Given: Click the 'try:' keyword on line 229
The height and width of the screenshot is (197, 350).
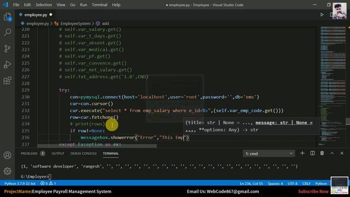Looking at the screenshot, I should 65,90.
